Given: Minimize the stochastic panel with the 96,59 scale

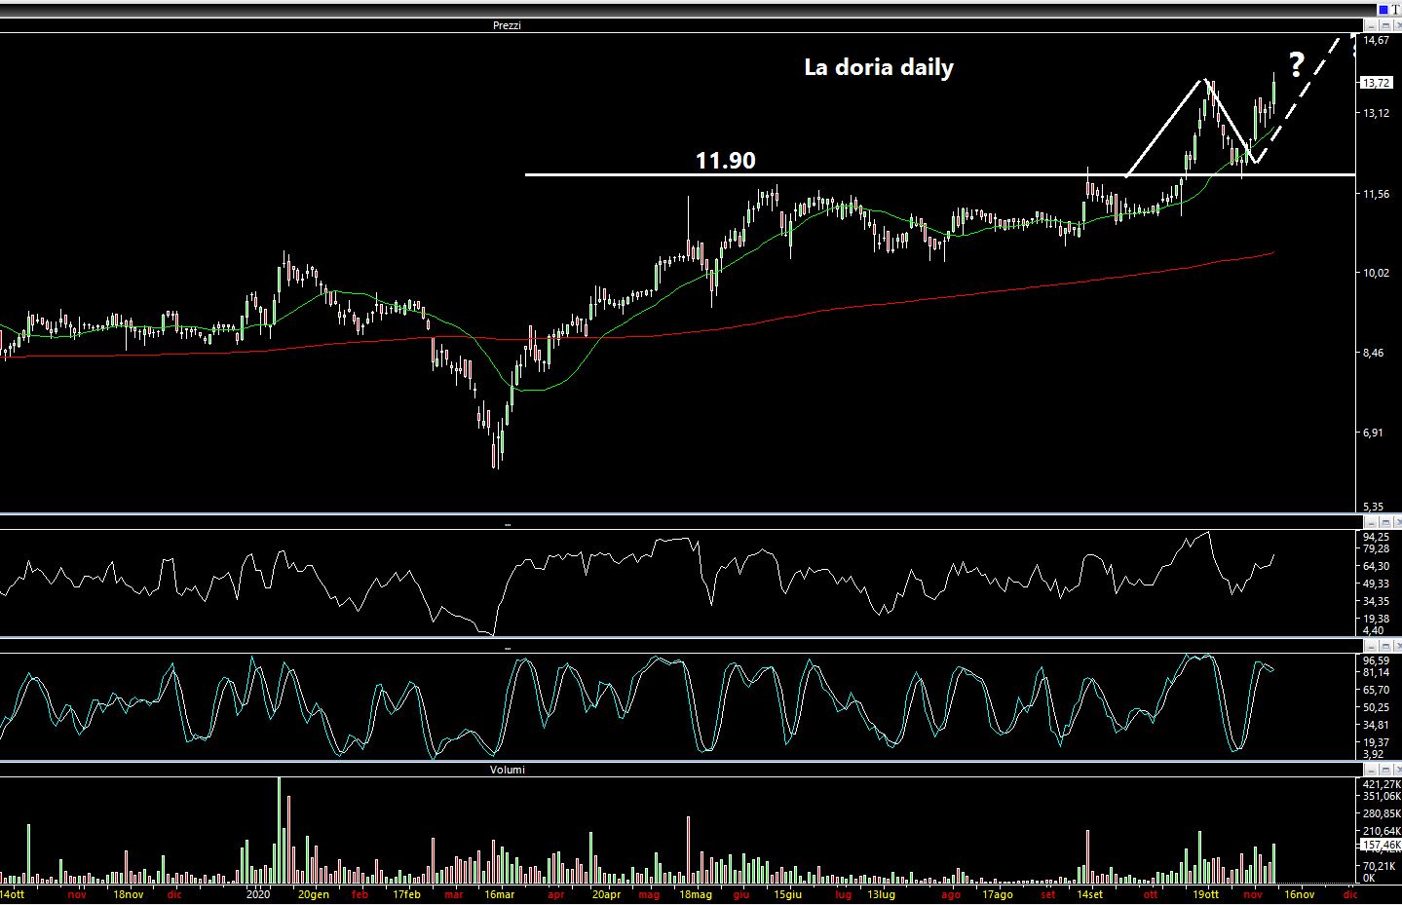Looking at the screenshot, I should pyautogui.click(x=1371, y=646).
